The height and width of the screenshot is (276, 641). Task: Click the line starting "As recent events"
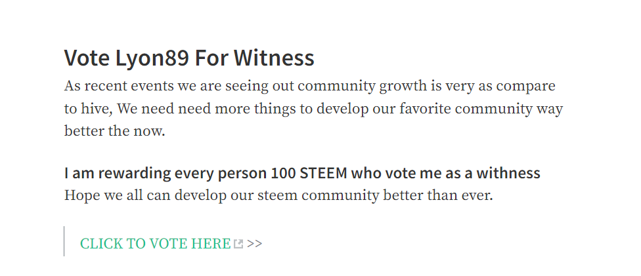(x=309, y=86)
